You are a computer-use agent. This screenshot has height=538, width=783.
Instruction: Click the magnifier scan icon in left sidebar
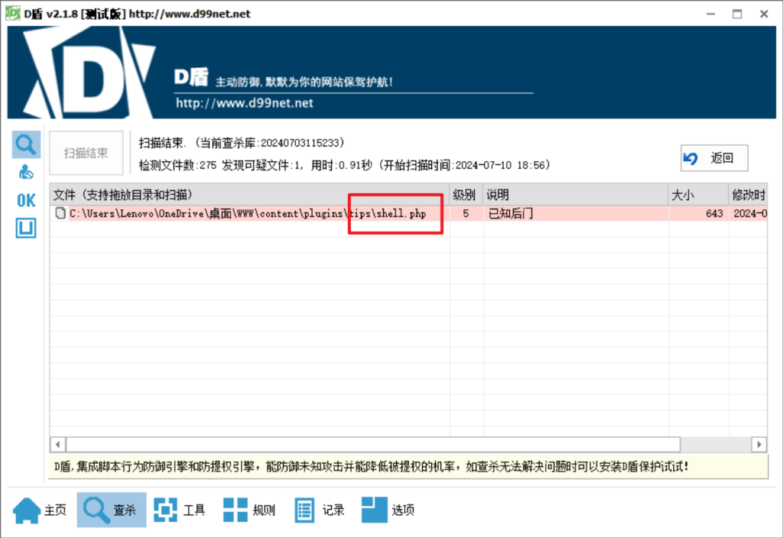point(26,144)
